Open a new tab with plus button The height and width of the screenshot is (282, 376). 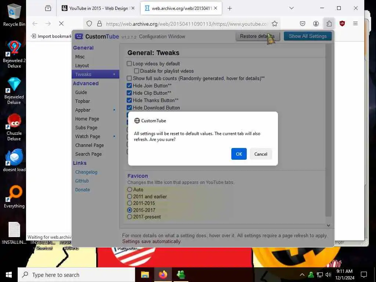(230, 8)
